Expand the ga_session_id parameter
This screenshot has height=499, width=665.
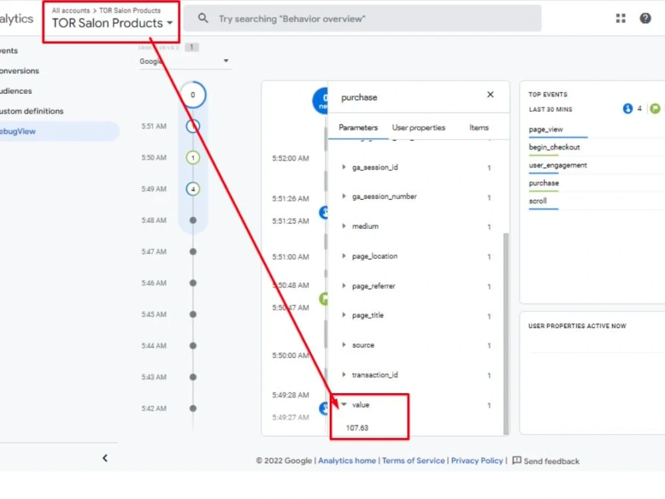pos(344,167)
